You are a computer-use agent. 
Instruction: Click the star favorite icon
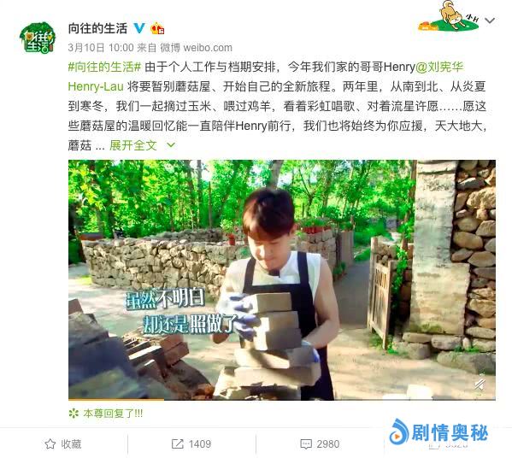50,444
